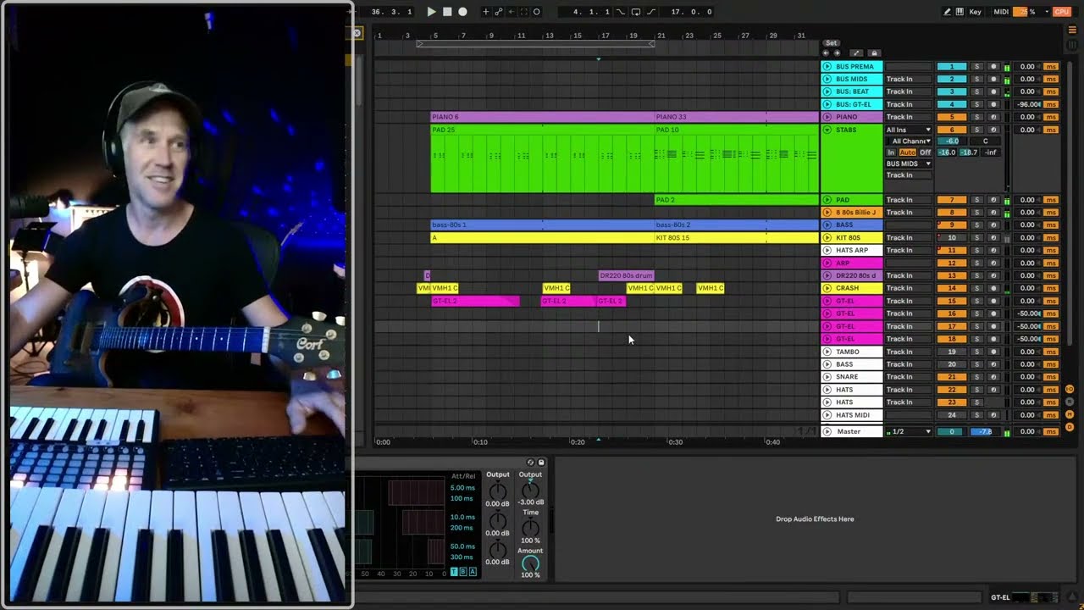Collapse the STABS track with its unfold arrow

tap(827, 130)
